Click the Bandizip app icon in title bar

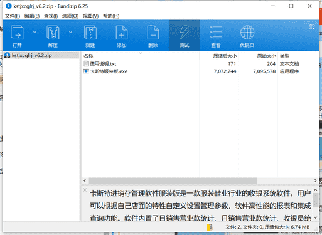click(9, 6)
